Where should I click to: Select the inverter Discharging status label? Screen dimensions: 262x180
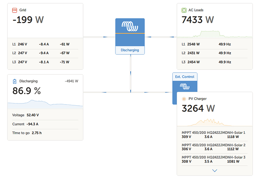130,50
